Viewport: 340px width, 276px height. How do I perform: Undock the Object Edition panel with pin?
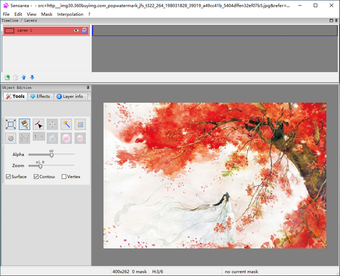coord(88,88)
